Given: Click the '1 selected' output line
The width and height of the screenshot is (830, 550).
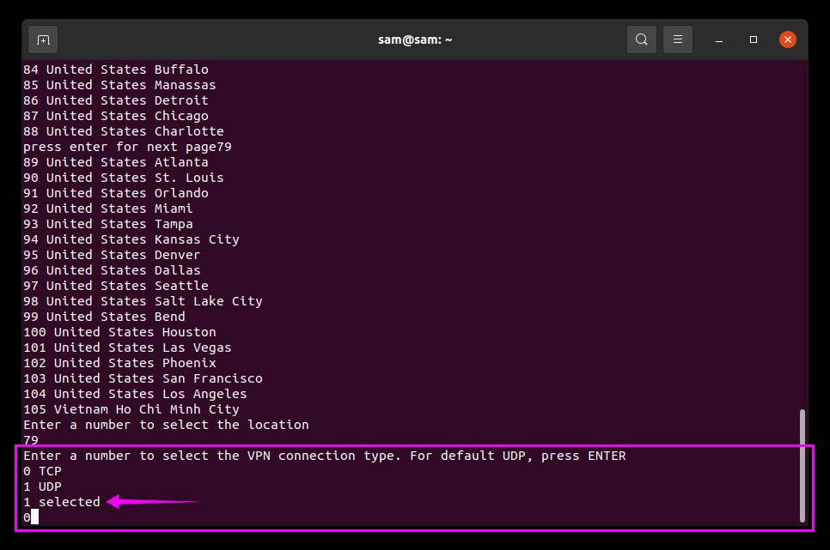Looking at the screenshot, I should tap(61, 502).
